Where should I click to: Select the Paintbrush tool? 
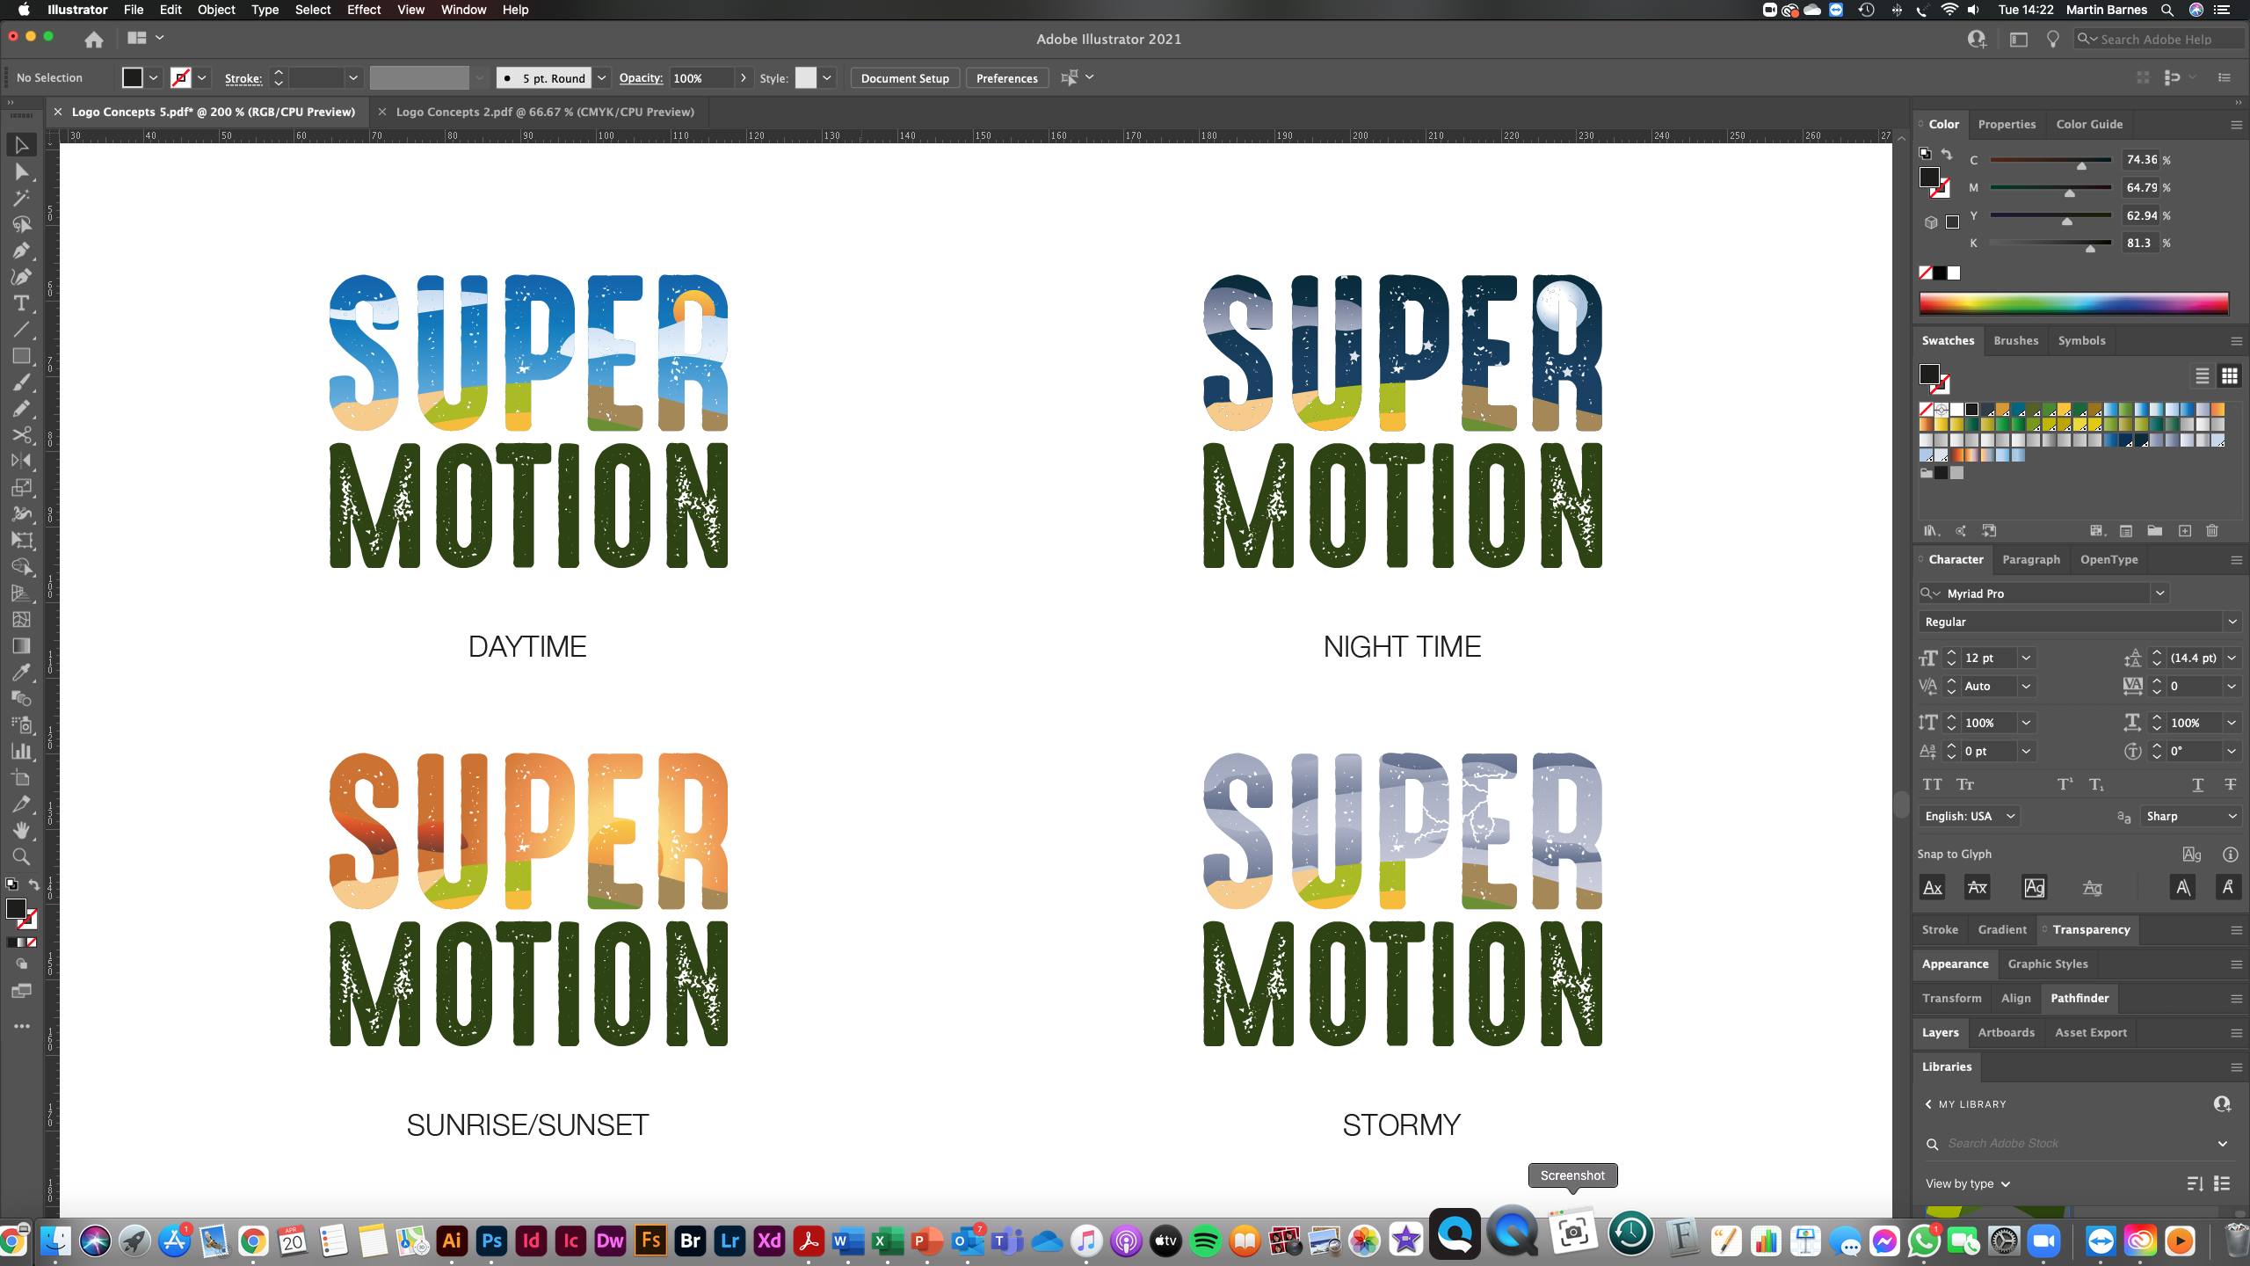(x=22, y=382)
